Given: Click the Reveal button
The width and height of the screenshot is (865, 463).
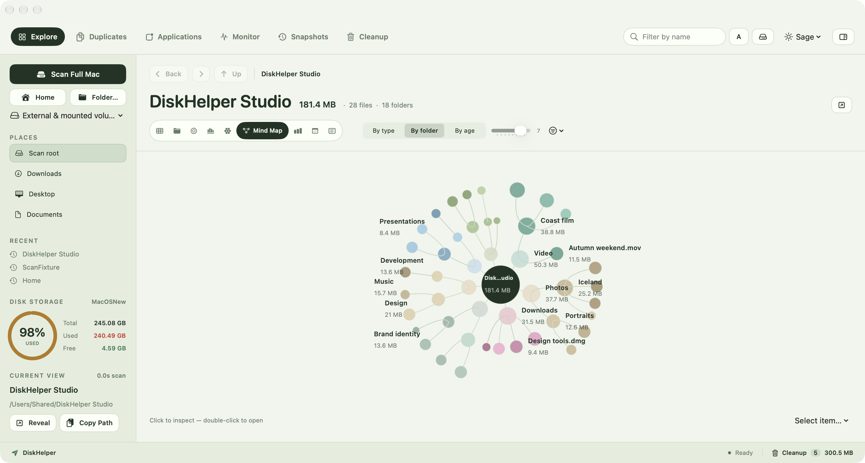Looking at the screenshot, I should [x=33, y=423].
